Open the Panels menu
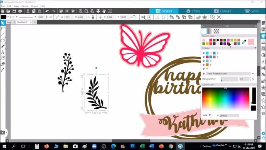266x150 pixels. pos(25,6)
